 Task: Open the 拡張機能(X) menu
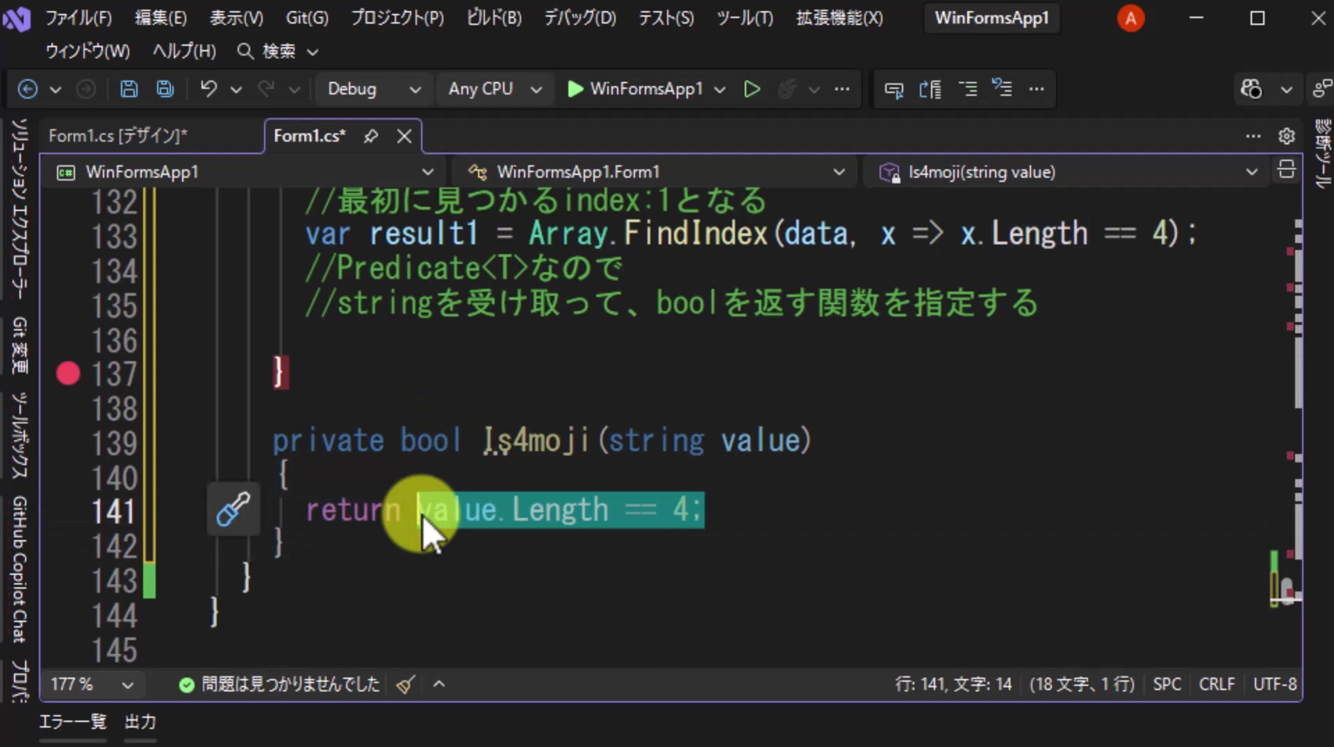click(839, 18)
